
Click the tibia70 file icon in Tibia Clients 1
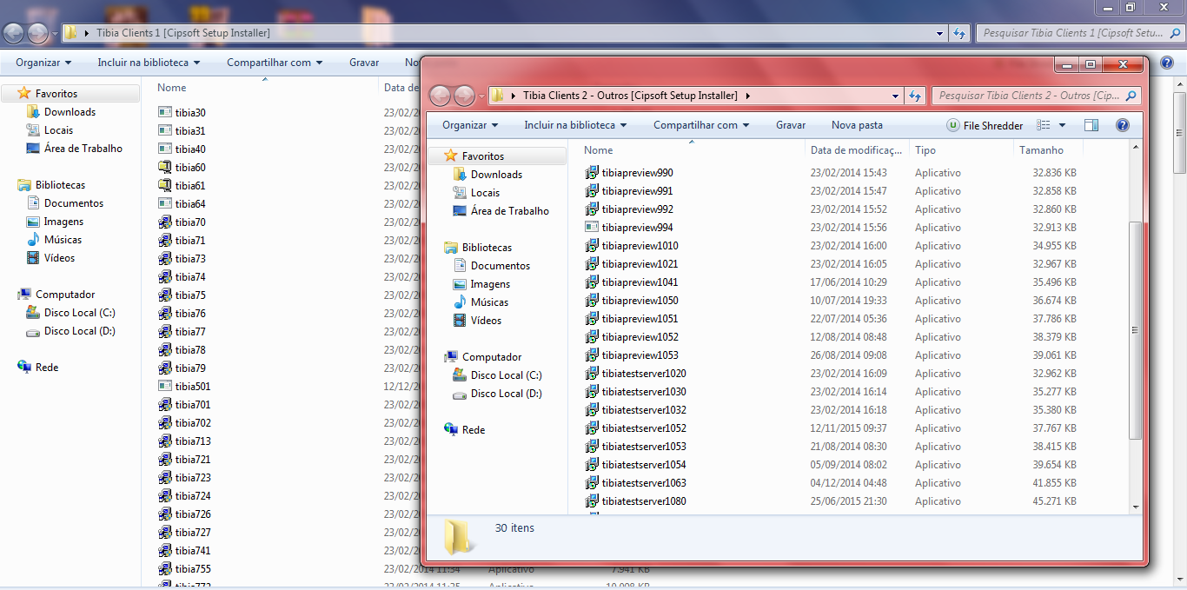coord(165,222)
